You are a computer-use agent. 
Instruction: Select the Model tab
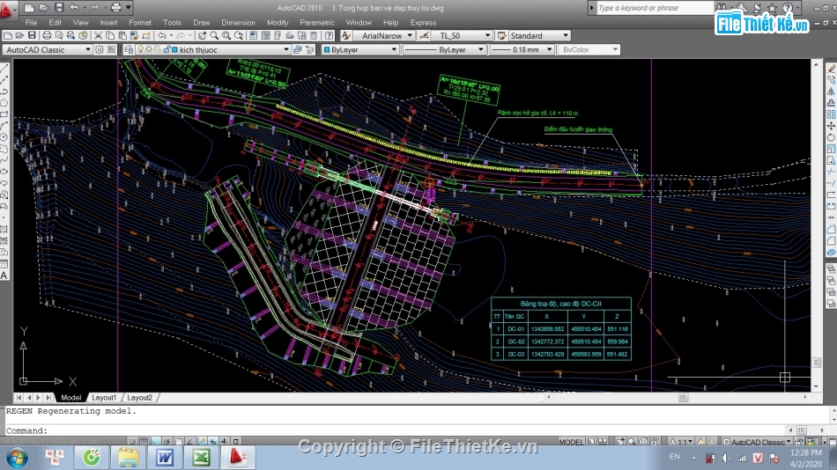(x=71, y=398)
